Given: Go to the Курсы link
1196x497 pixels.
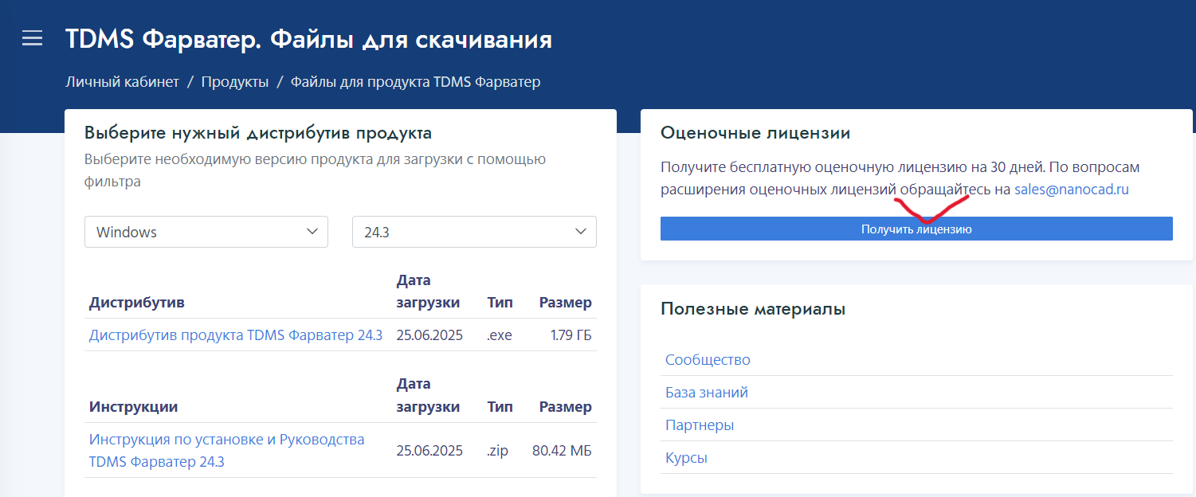Looking at the screenshot, I should coord(686,458).
